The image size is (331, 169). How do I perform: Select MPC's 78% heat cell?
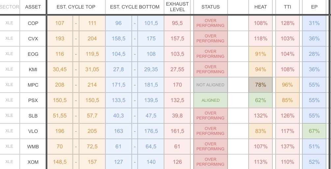pos(261,85)
